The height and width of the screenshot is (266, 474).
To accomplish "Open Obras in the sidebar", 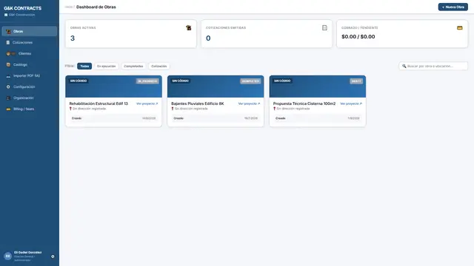I will coord(30,31).
